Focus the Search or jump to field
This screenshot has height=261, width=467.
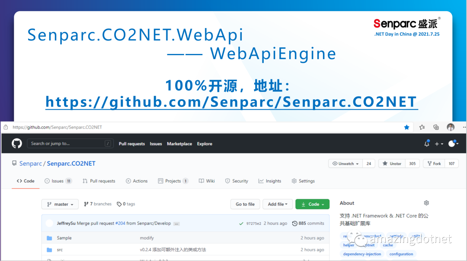click(x=70, y=144)
